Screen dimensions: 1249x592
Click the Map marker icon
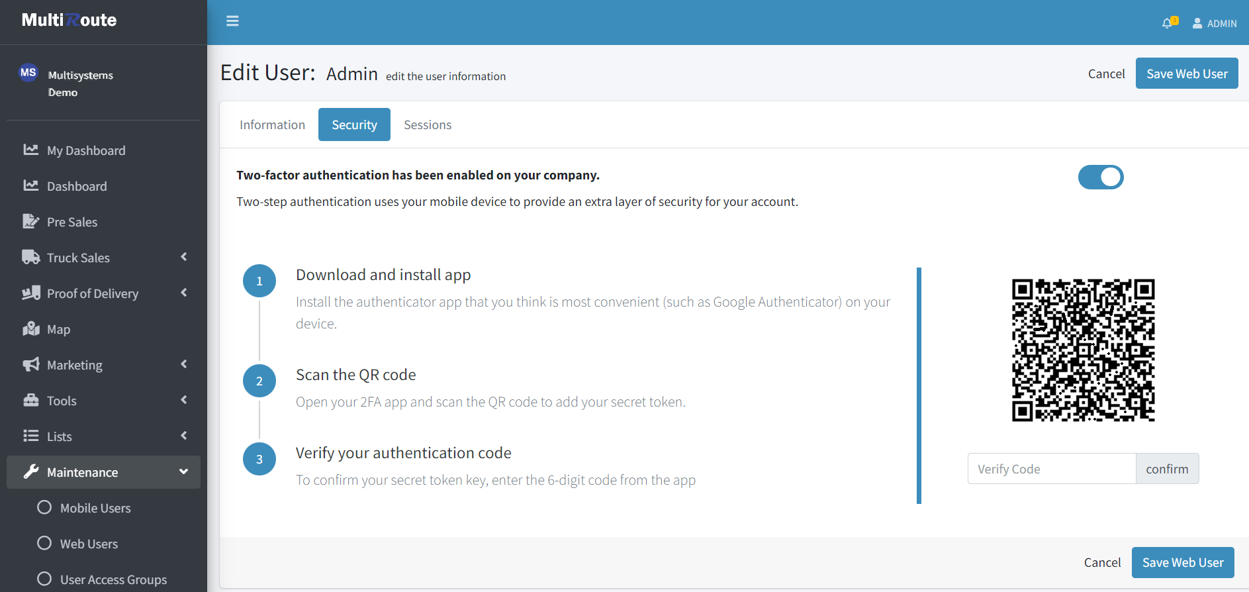tap(30, 328)
